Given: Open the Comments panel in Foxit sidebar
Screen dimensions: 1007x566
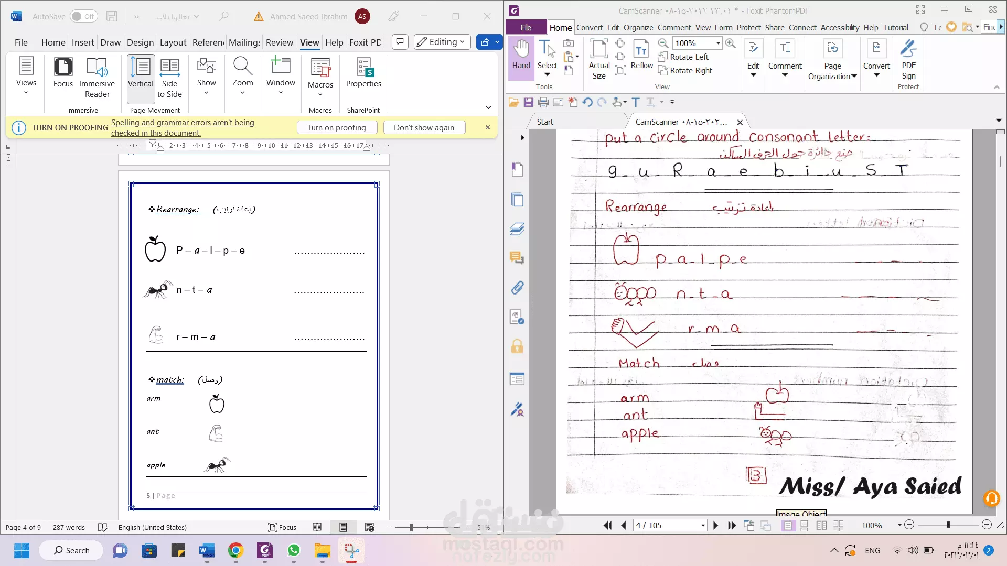Looking at the screenshot, I should tap(517, 258).
